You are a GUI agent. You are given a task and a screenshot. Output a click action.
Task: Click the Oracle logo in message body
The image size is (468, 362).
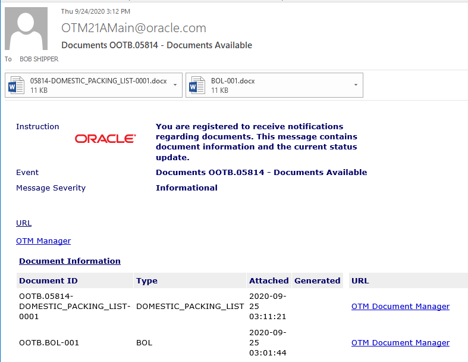(x=105, y=139)
